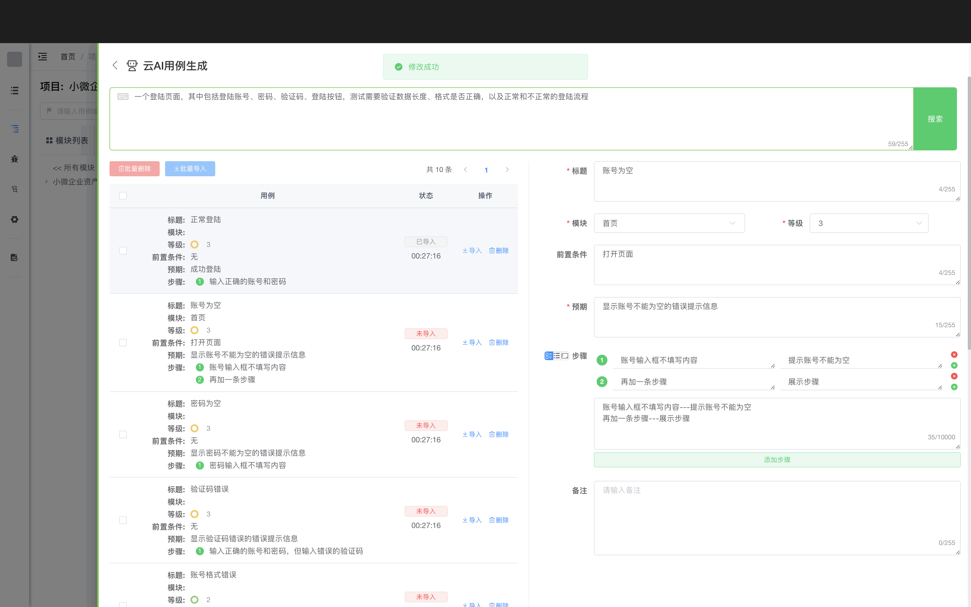Image resolution: width=971 pixels, height=607 pixels.
Task: Delete the 账号为空 case
Action: tap(498, 342)
